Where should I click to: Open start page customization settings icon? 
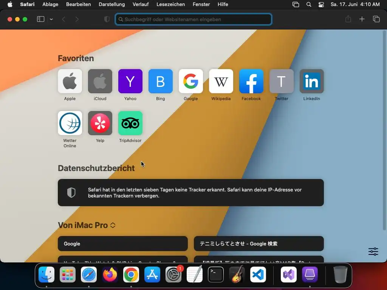click(x=373, y=251)
